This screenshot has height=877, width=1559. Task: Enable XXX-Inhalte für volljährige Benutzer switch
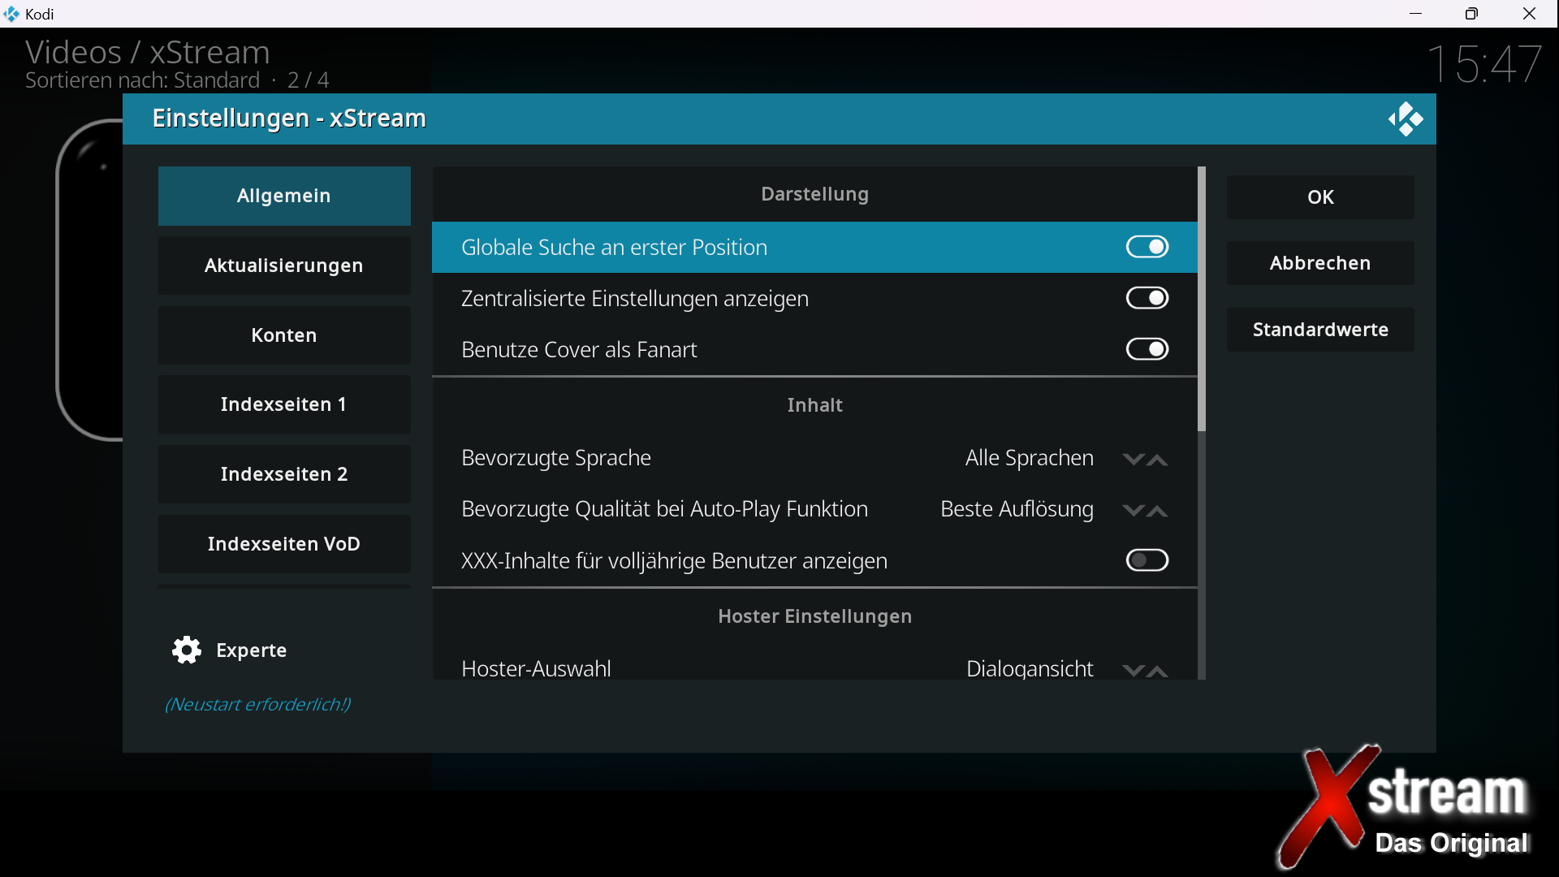tap(1147, 560)
